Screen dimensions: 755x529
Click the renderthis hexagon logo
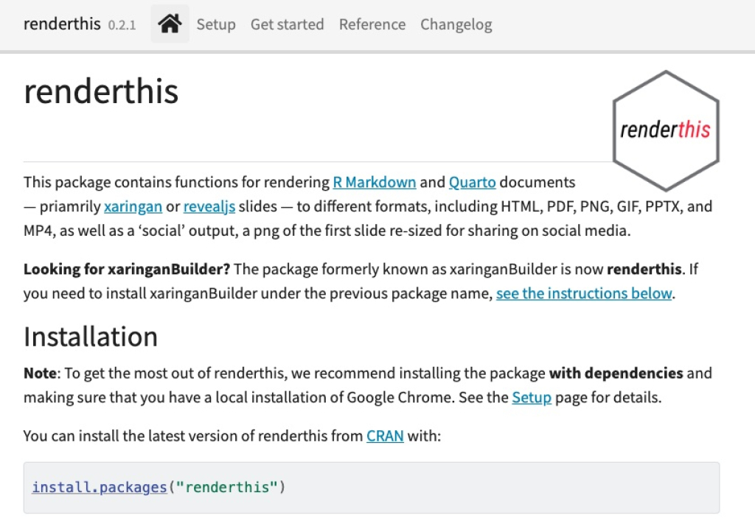tap(665, 130)
